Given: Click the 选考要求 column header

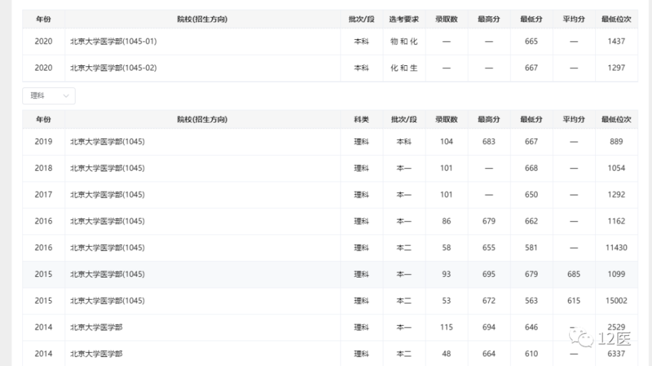Looking at the screenshot, I should (x=404, y=20).
